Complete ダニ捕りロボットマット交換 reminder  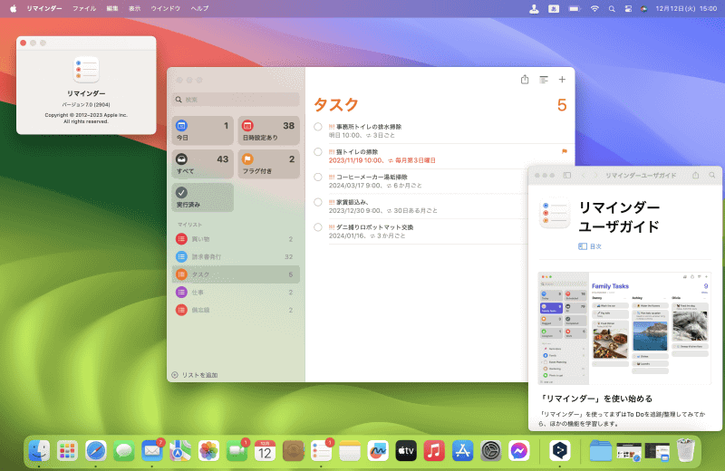coord(318,227)
